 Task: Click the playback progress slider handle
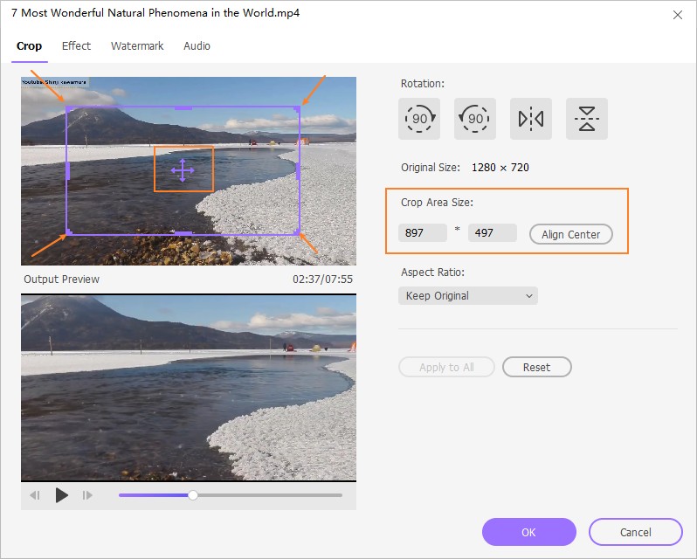[193, 495]
